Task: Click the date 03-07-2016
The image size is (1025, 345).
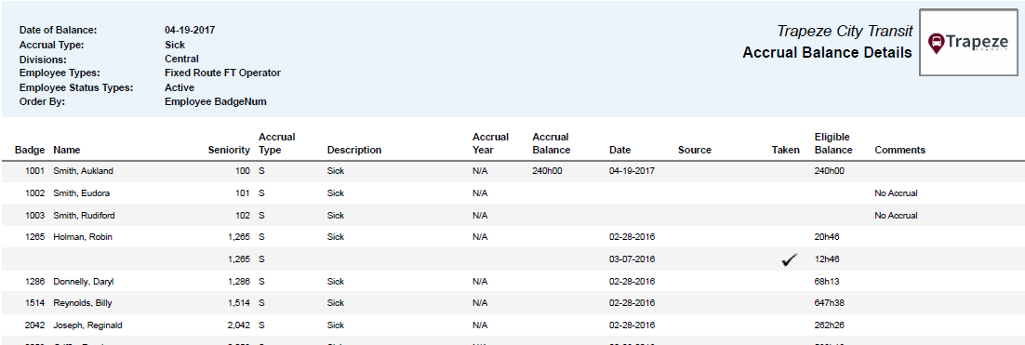Action: click(632, 259)
